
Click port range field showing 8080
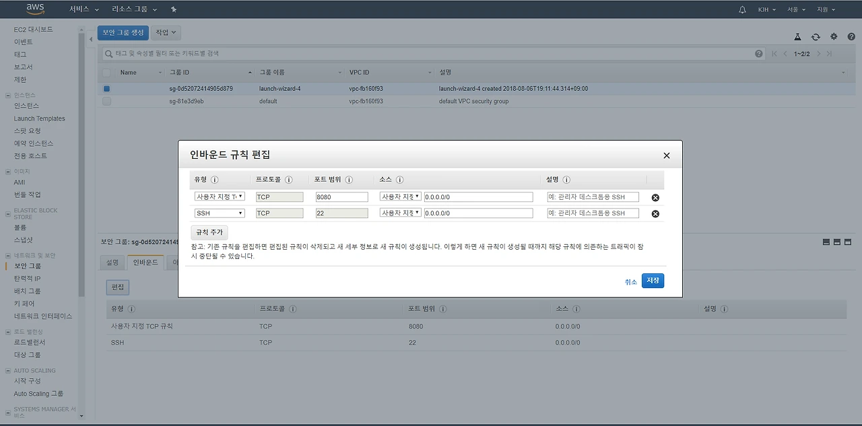pyautogui.click(x=341, y=197)
